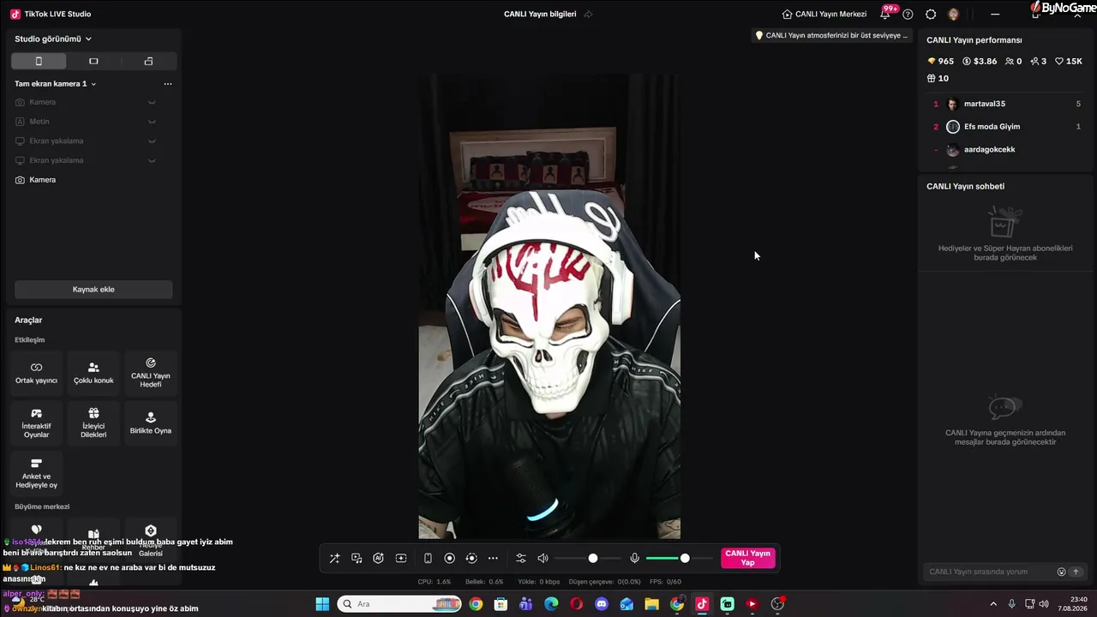This screenshot has width=1097, height=617.
Task: Open the profile avatar menu
Action: click(954, 14)
